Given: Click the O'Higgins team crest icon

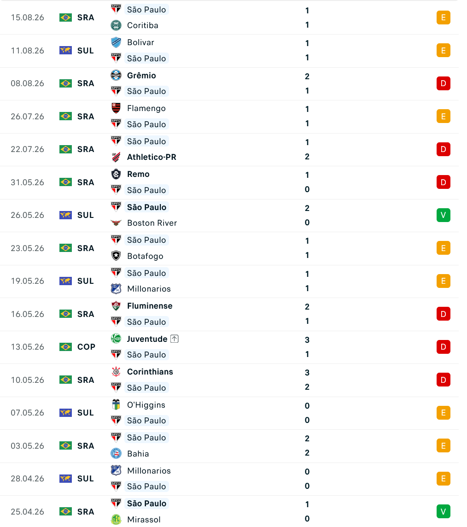Looking at the screenshot, I should (x=116, y=404).
